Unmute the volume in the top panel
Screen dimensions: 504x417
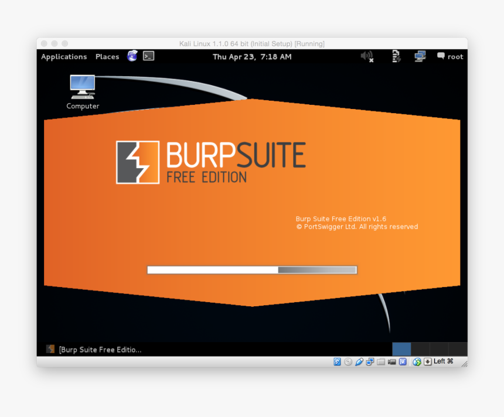366,56
